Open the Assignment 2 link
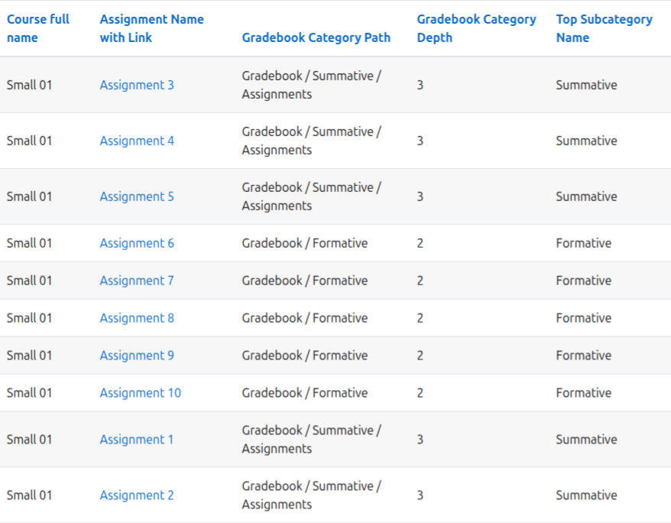671x523 pixels. [137, 495]
